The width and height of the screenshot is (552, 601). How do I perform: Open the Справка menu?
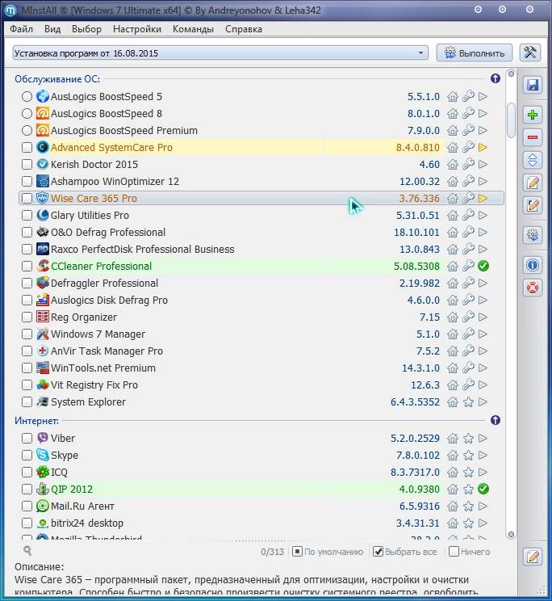[244, 29]
